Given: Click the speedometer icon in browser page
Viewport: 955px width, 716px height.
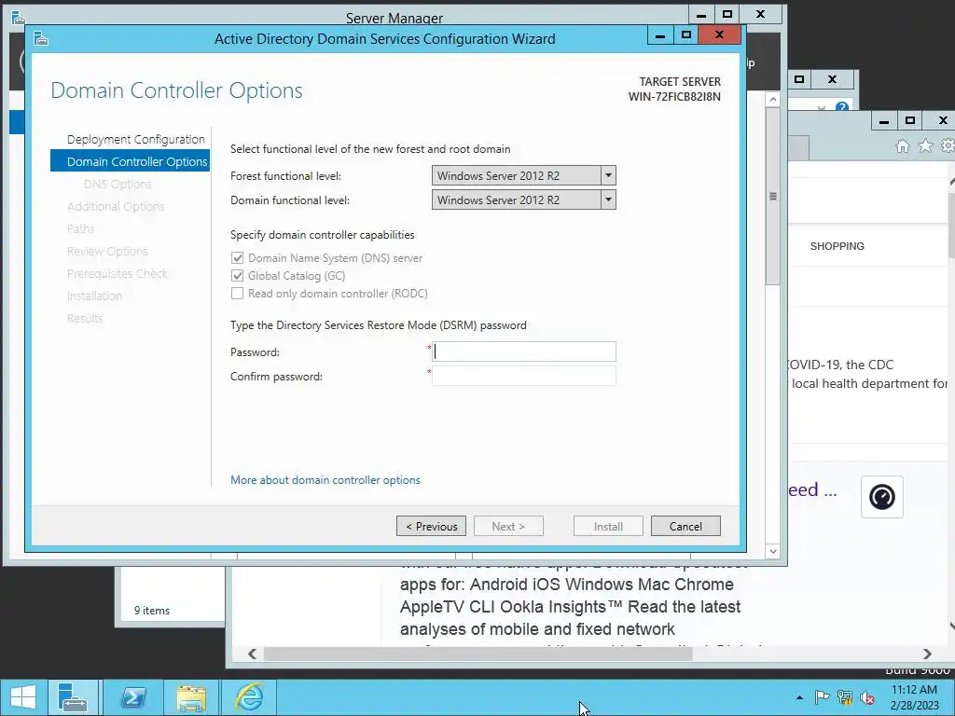Looking at the screenshot, I should 882,497.
